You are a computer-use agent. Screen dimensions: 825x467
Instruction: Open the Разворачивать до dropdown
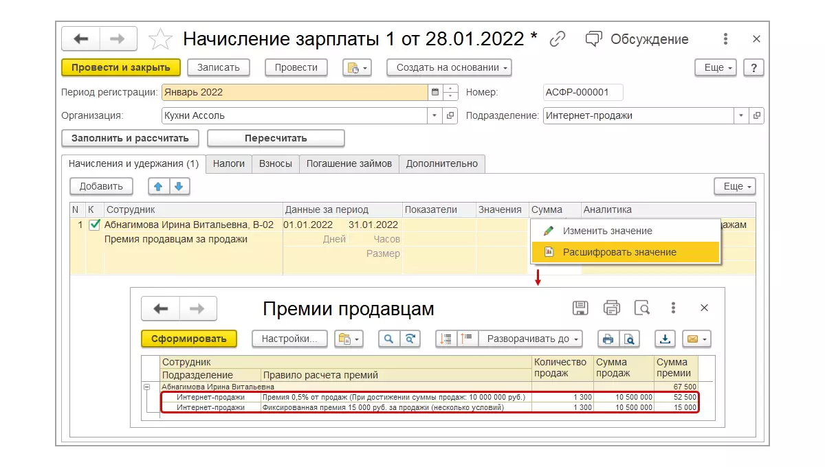coord(530,339)
